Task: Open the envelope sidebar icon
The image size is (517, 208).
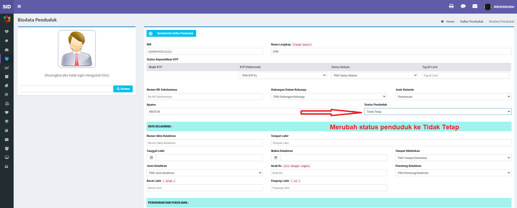Action: pyautogui.click(x=7, y=139)
